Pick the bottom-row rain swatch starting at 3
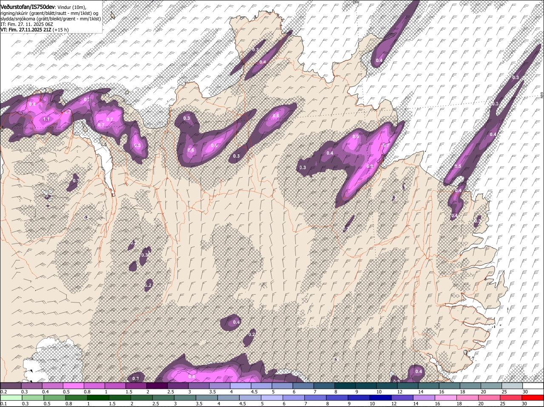Screen dimensions: 544x407 [185, 398]
